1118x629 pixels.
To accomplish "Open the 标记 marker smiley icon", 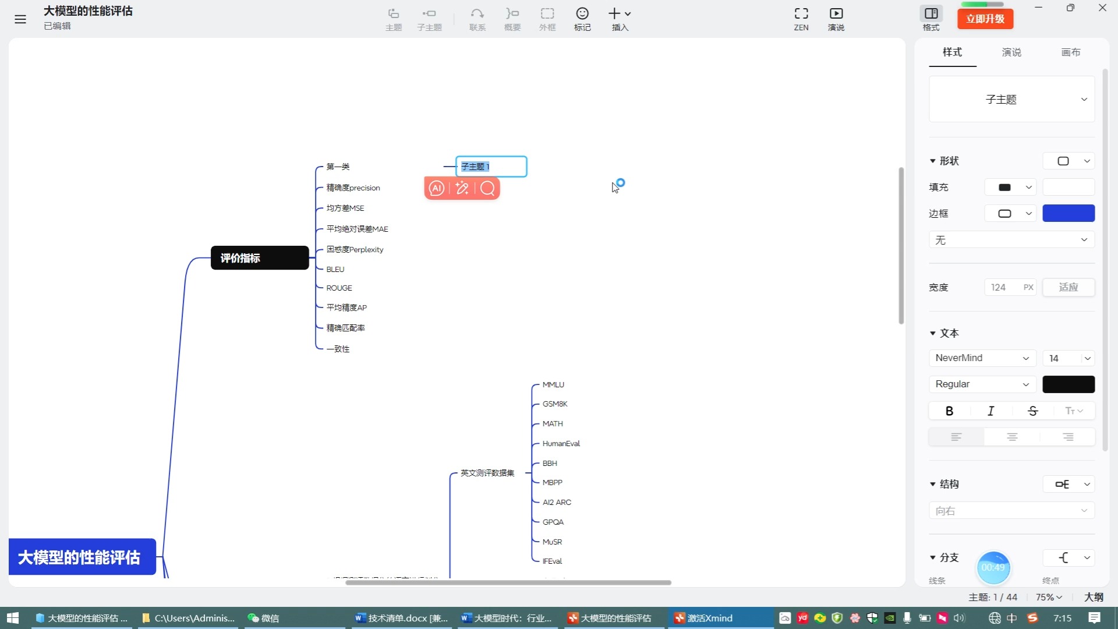I will coord(582,19).
